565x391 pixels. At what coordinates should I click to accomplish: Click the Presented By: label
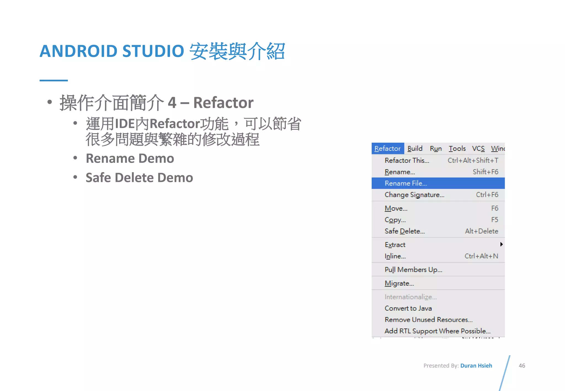coord(441,366)
